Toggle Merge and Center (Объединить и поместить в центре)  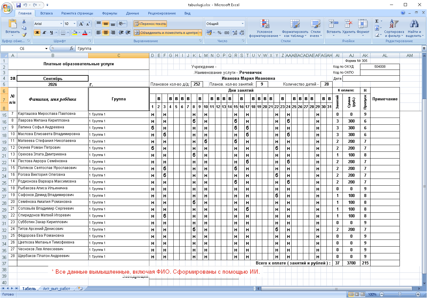166,32
